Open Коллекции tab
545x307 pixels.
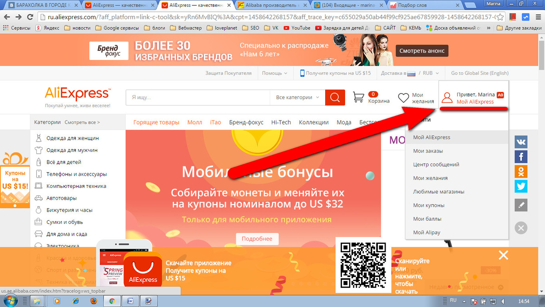pyautogui.click(x=314, y=122)
